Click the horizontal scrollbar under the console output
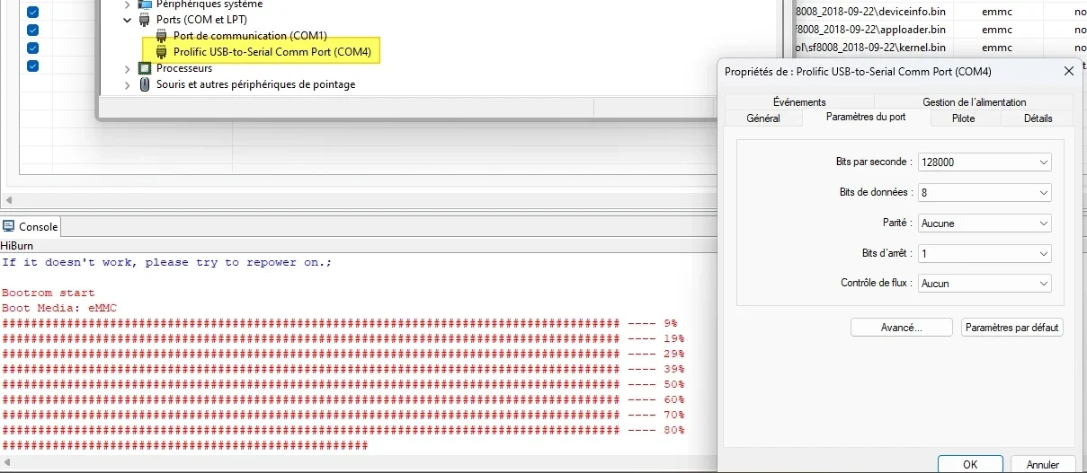 click(x=358, y=464)
